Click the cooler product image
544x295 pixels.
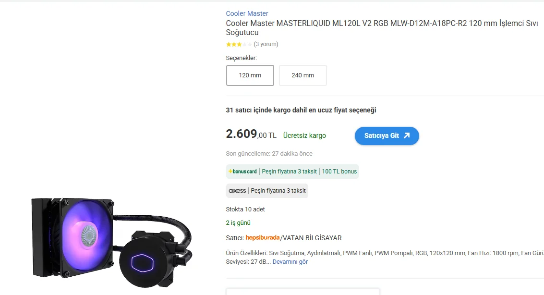tap(111, 238)
